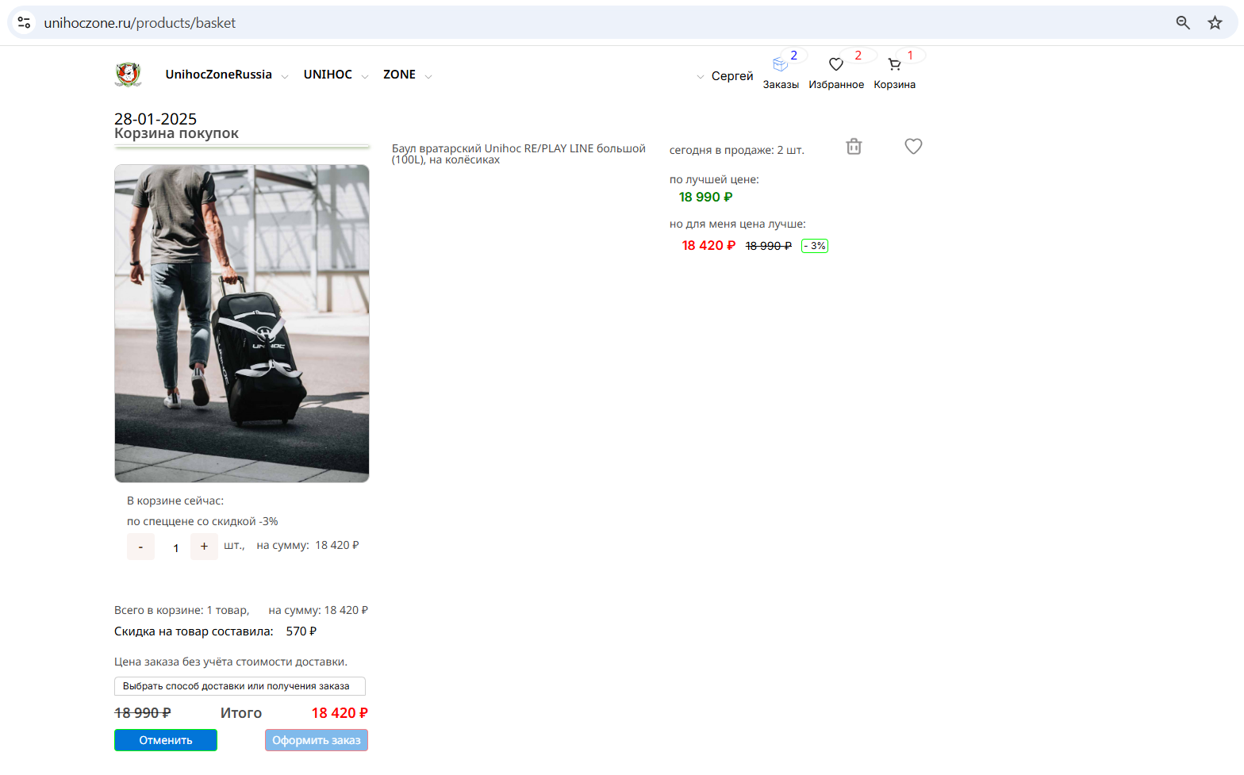Screen dimensions: 1244x775
Task: Open UnihocZoneRussia menu item
Action: coord(218,75)
